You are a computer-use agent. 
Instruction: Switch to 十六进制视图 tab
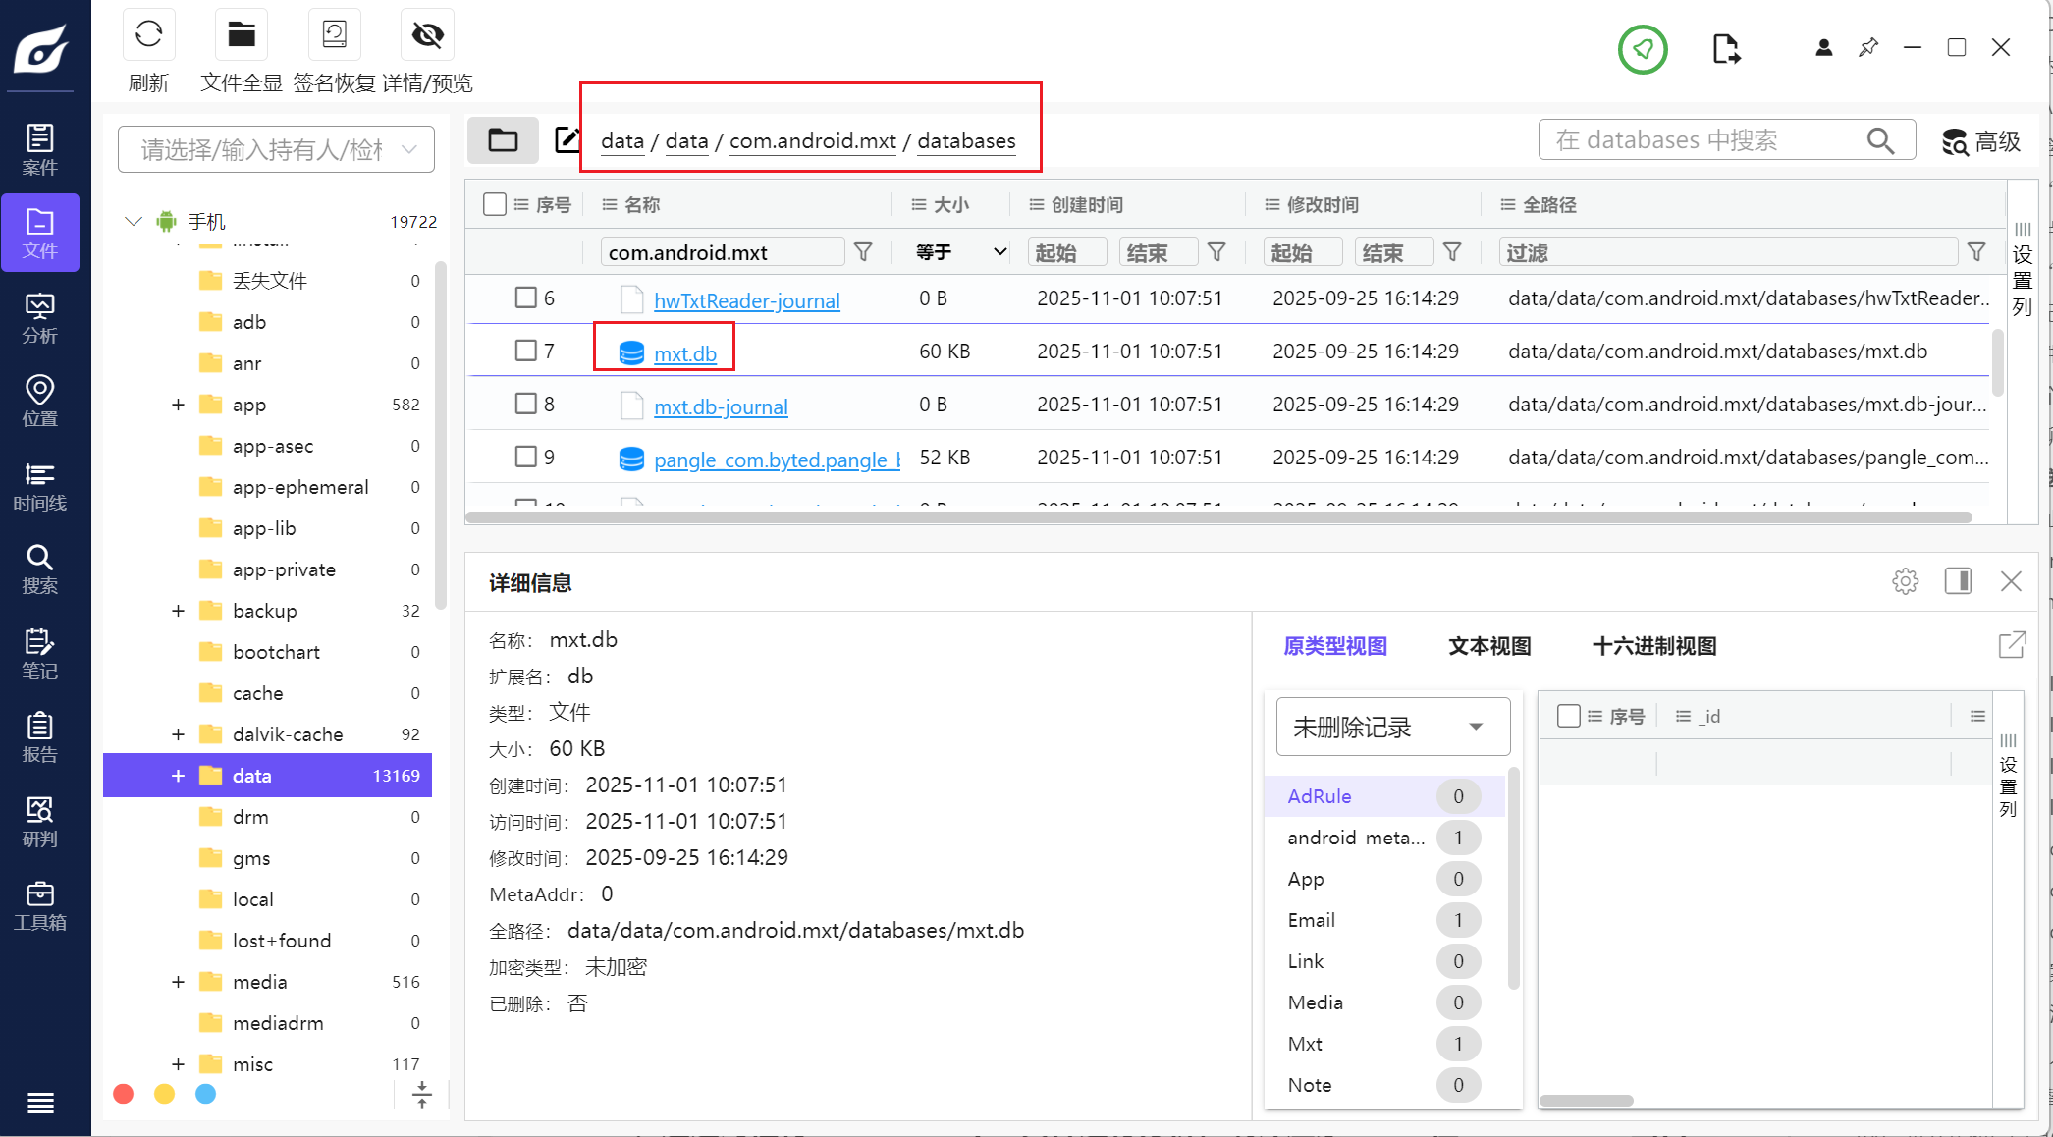[1653, 646]
